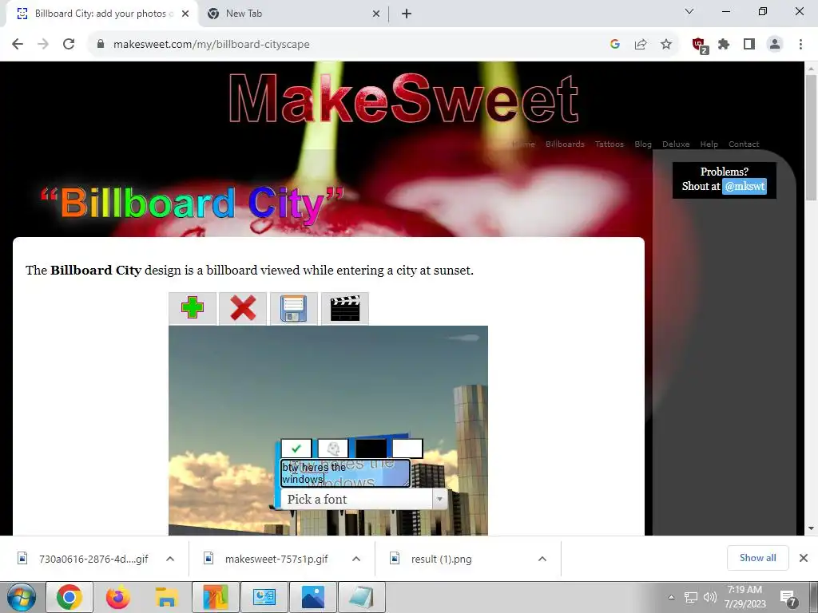Open the Help nav link
This screenshot has width=818, height=613.
point(709,144)
